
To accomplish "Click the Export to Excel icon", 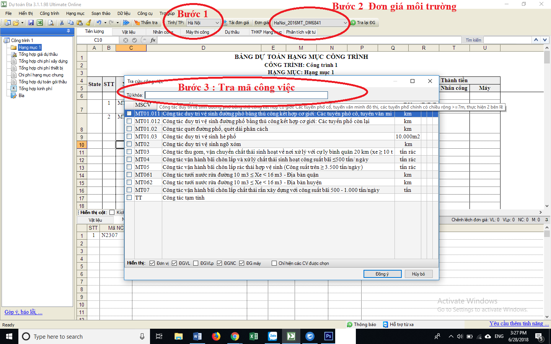I will (x=39, y=23).
